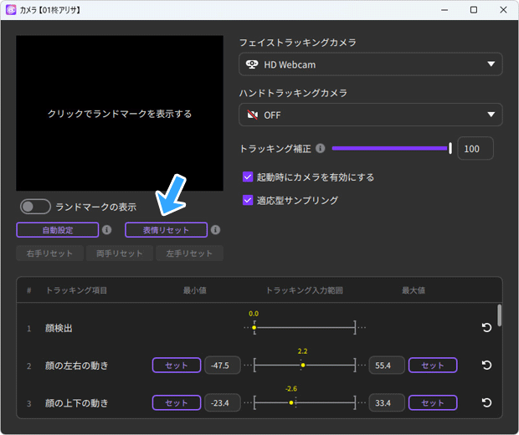Show the トラッキング補正 info tooltip icon
Image resolution: width=519 pixels, height=435 pixels.
click(320, 148)
